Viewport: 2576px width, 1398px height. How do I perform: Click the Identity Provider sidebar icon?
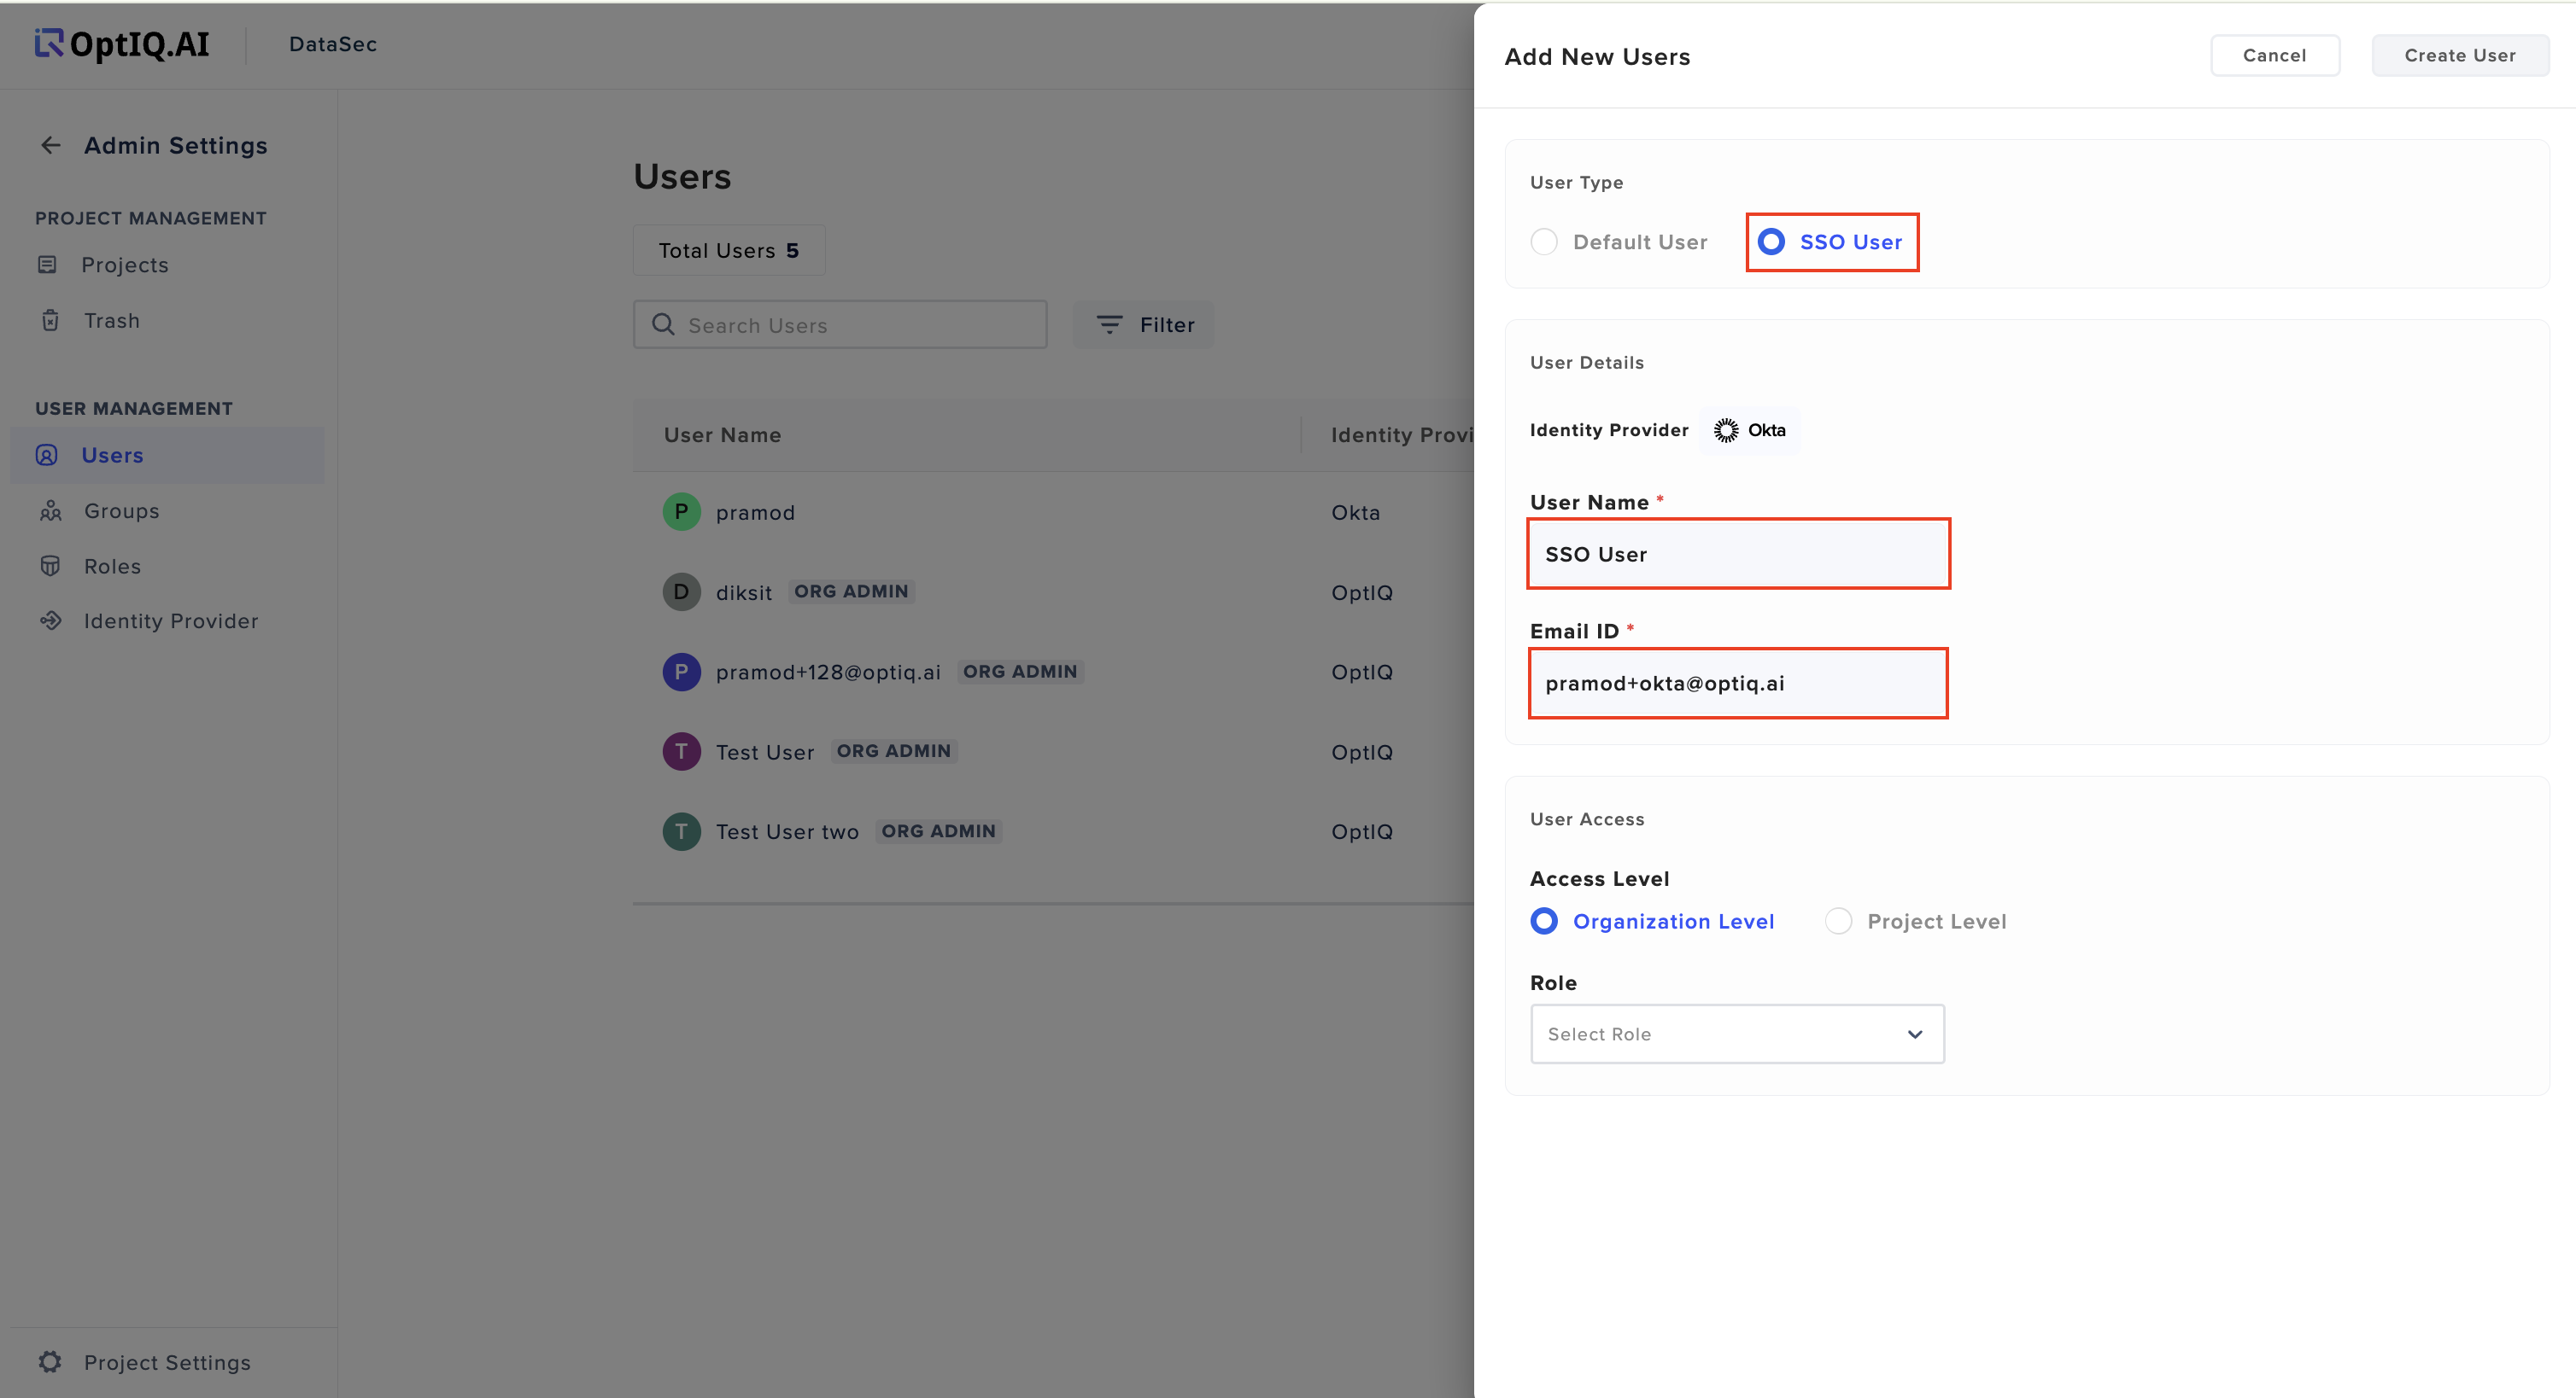[x=50, y=621]
